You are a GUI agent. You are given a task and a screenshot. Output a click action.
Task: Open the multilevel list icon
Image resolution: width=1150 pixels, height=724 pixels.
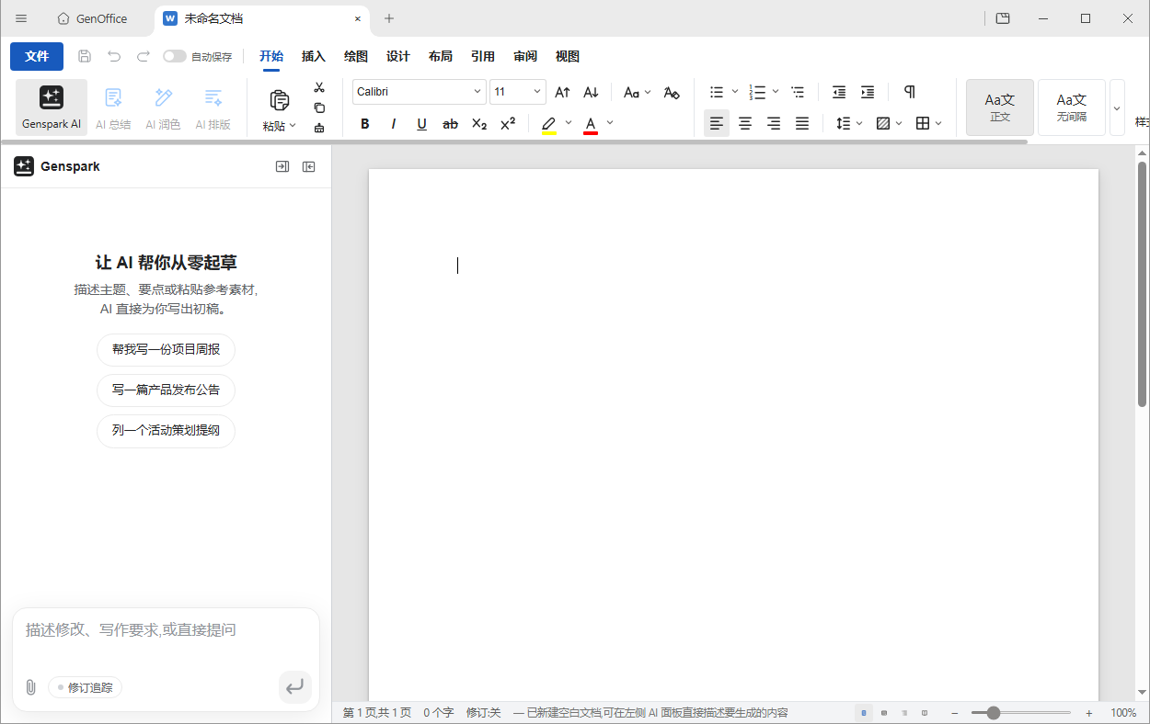tap(798, 92)
